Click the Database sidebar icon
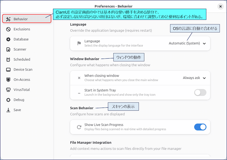 [x=8, y=39]
